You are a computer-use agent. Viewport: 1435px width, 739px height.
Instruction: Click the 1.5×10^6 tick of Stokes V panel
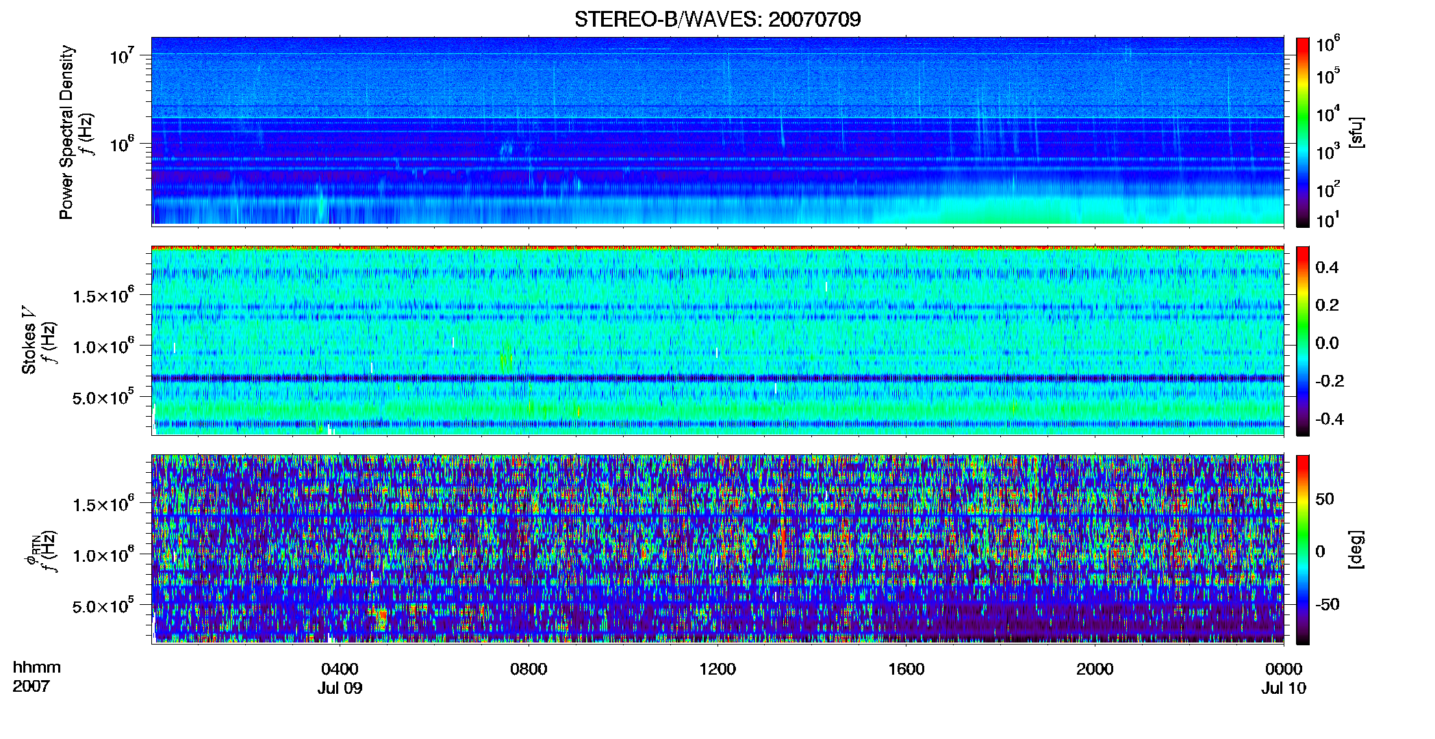(x=103, y=296)
